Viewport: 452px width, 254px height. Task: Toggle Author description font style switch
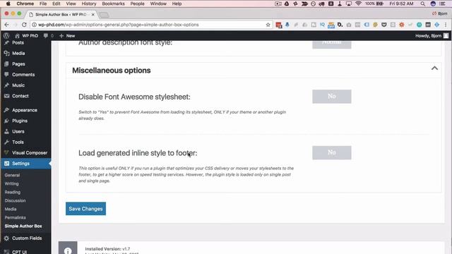coord(331,44)
